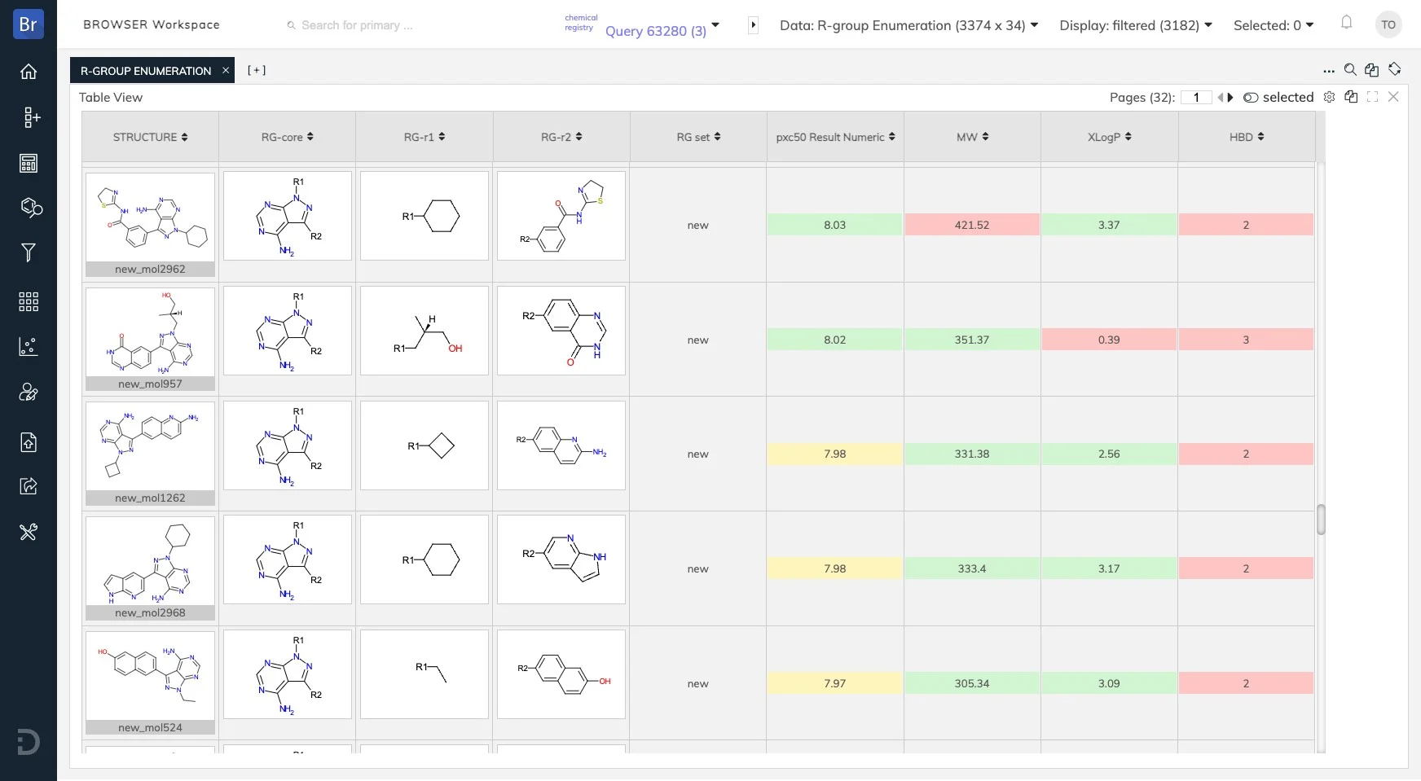
Task: Open the grid view icon in sidebar
Action: pyautogui.click(x=29, y=301)
